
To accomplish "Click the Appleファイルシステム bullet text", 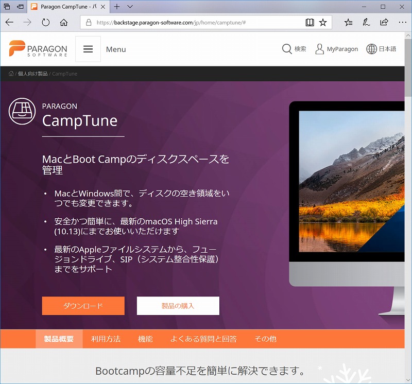I will pyautogui.click(x=136, y=259).
